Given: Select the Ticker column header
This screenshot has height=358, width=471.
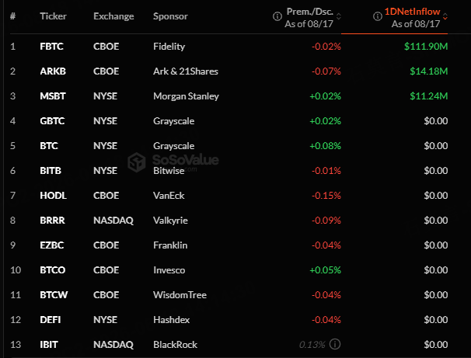Looking at the screenshot, I should coord(53,16).
